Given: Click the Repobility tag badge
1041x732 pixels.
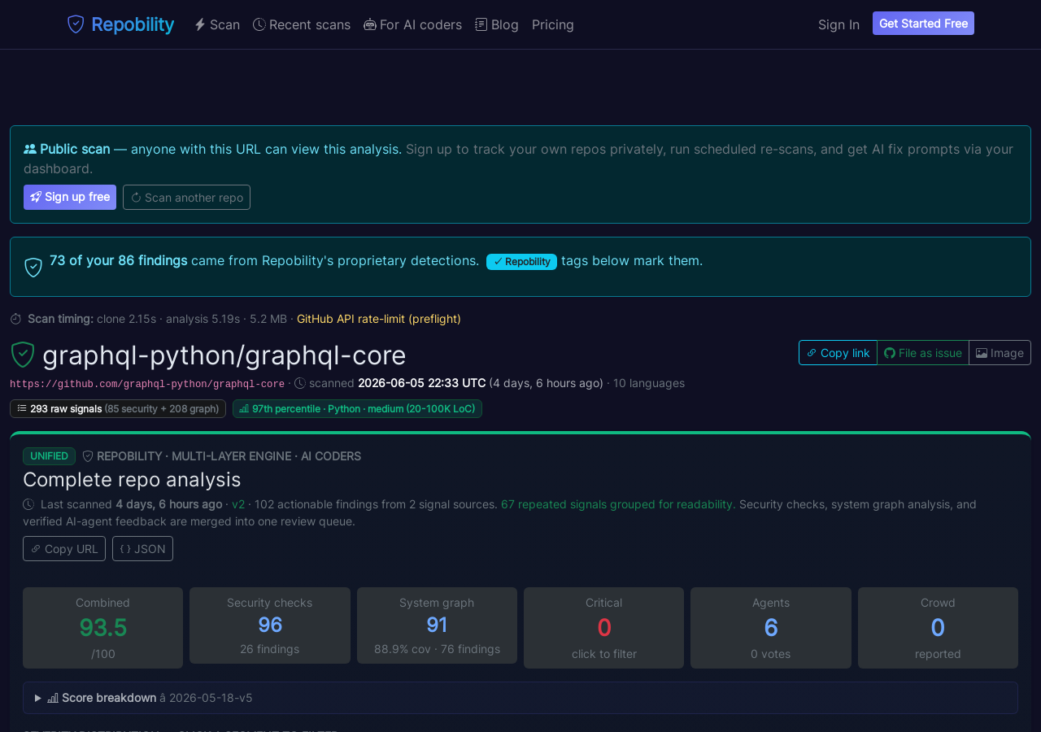Looking at the screenshot, I should (x=521, y=262).
